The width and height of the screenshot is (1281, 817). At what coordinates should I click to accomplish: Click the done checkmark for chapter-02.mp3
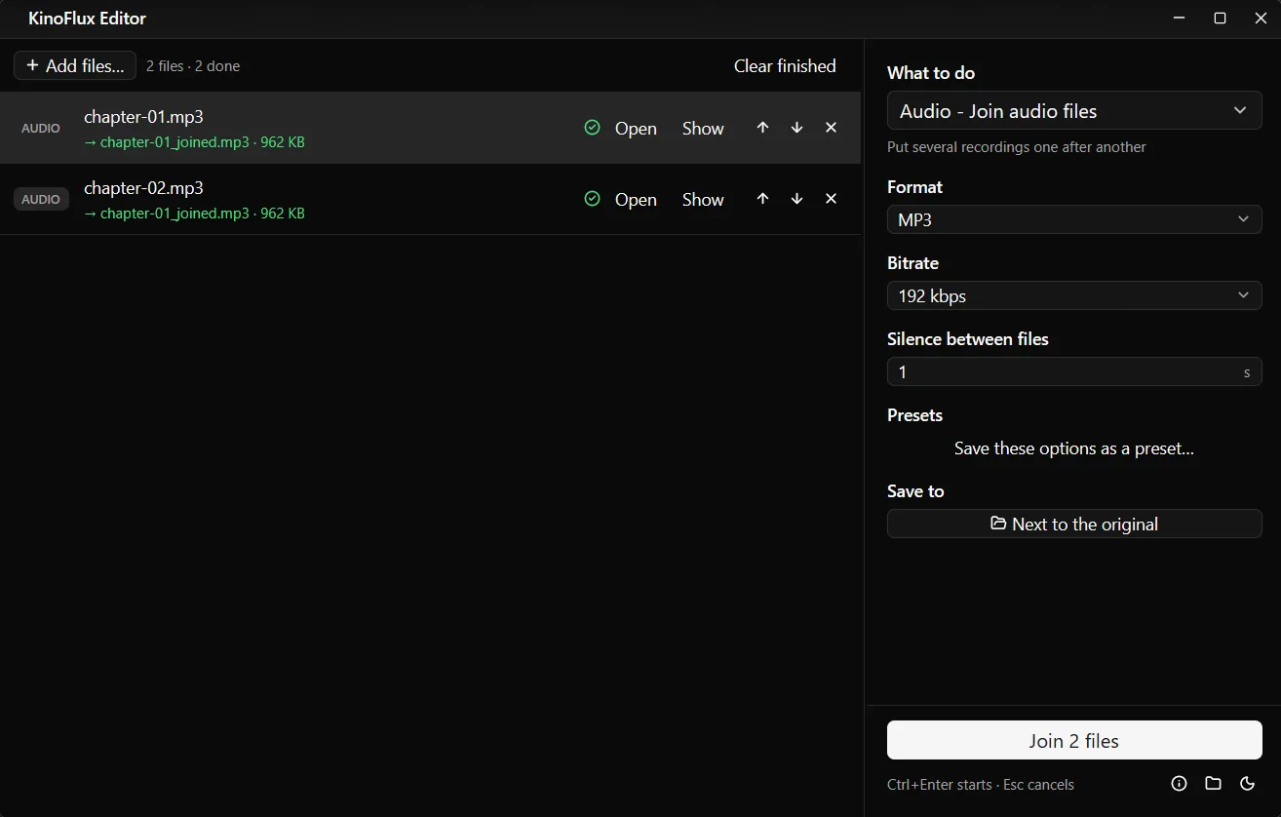592,199
